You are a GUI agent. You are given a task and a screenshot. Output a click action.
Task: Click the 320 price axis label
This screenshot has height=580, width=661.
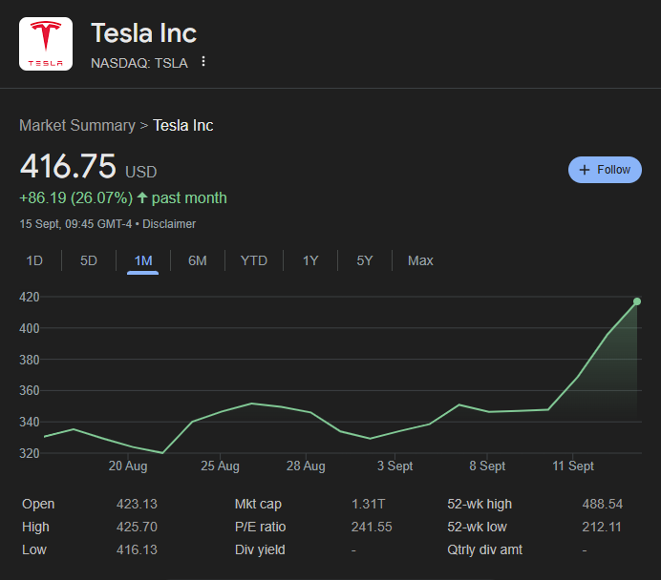29,453
